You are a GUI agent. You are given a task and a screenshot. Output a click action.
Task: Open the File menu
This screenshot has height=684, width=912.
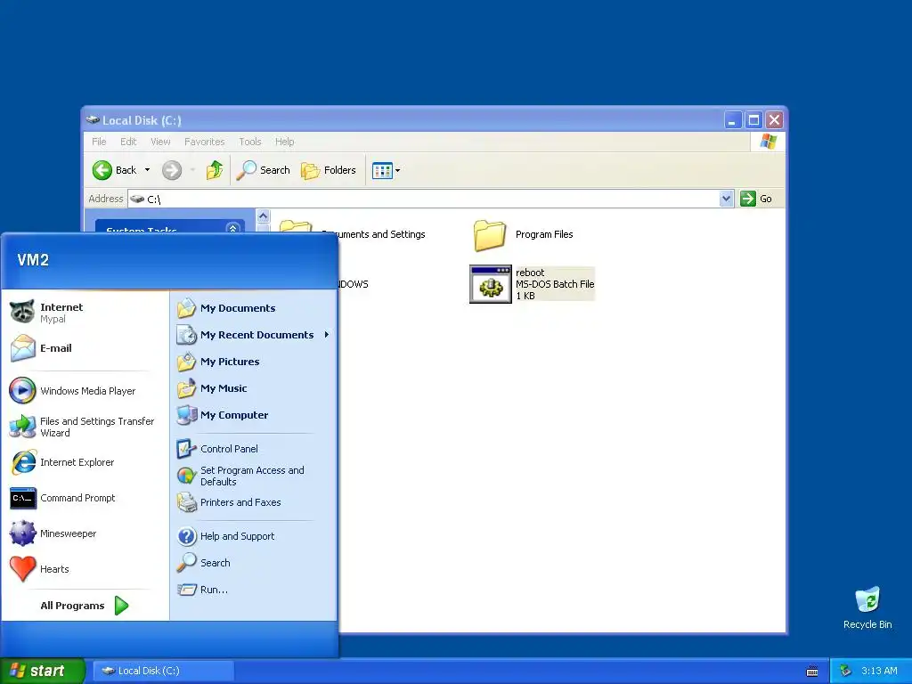click(x=99, y=142)
